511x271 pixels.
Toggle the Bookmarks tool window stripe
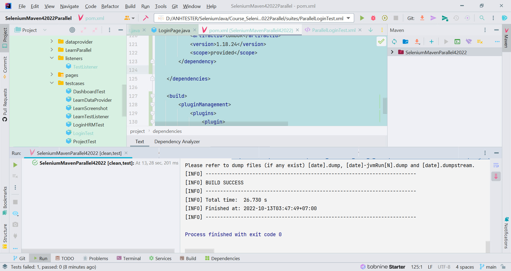tap(5, 201)
